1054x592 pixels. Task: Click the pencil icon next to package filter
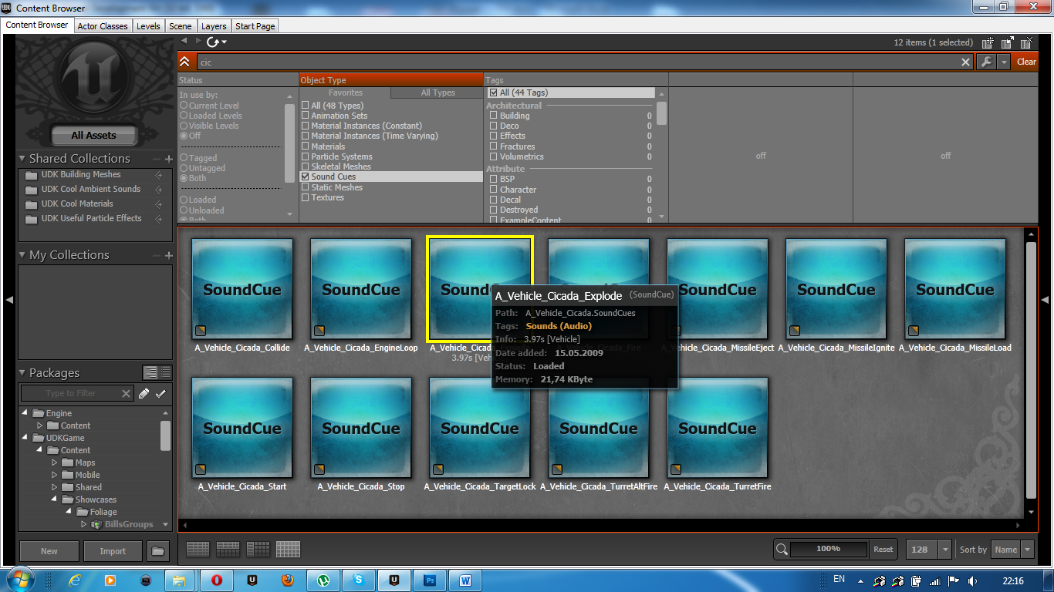pos(144,393)
